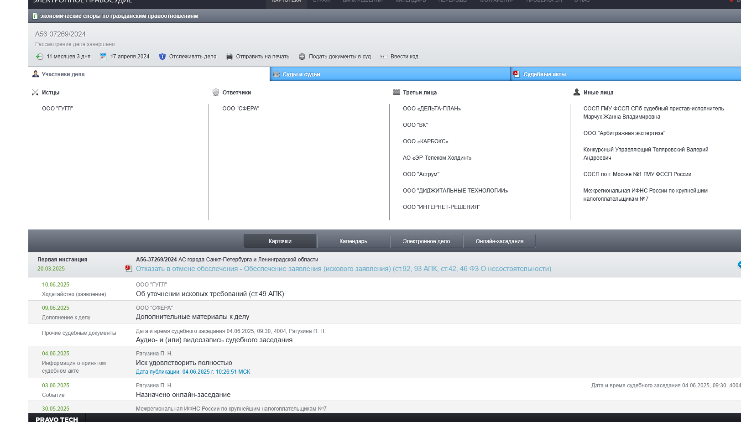Click the date 20.03.2025 under Первая инстанция

[51, 269]
